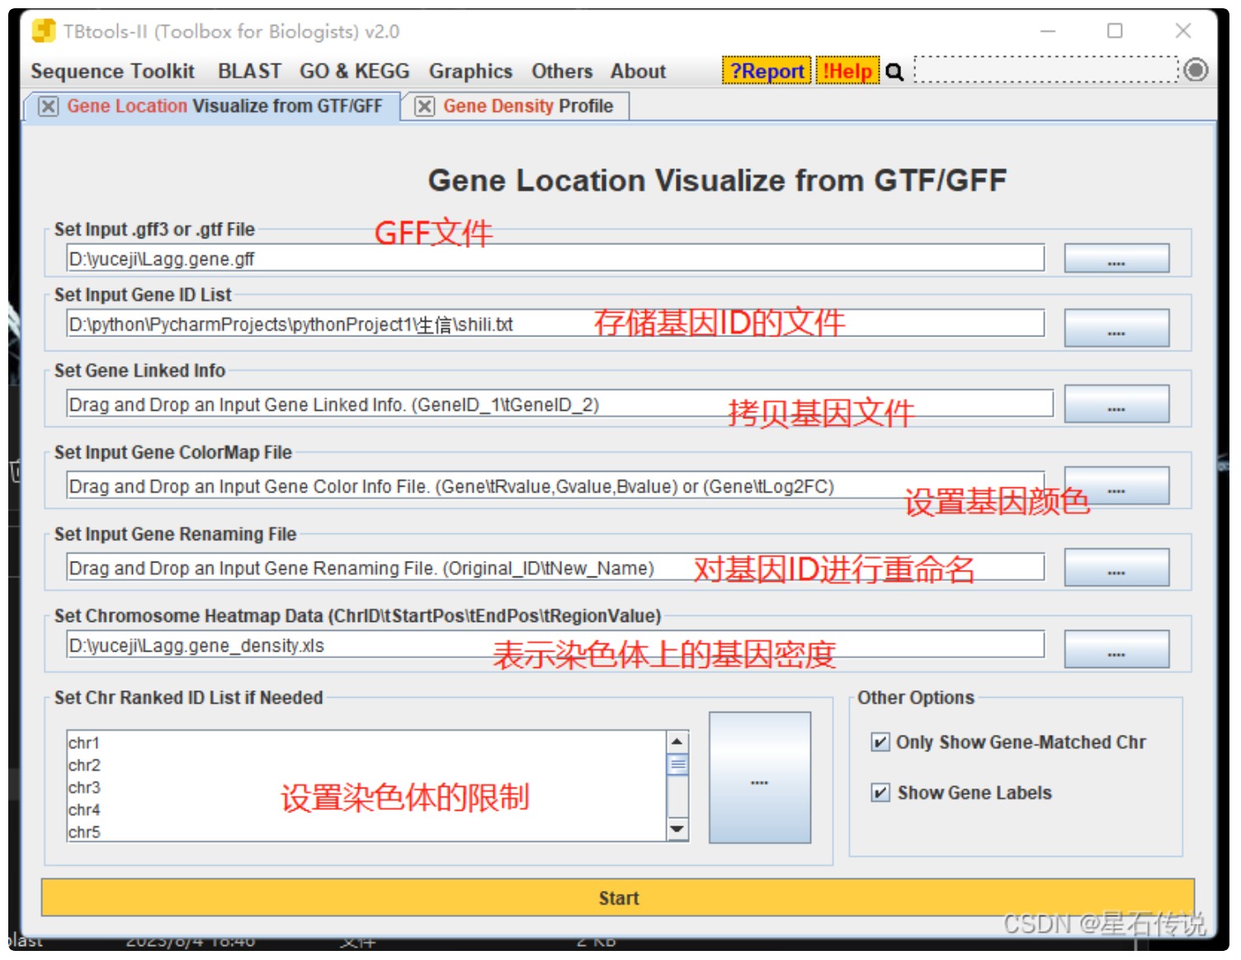The image size is (1241, 960).
Task: Click the gff input path field
Action: click(555, 258)
